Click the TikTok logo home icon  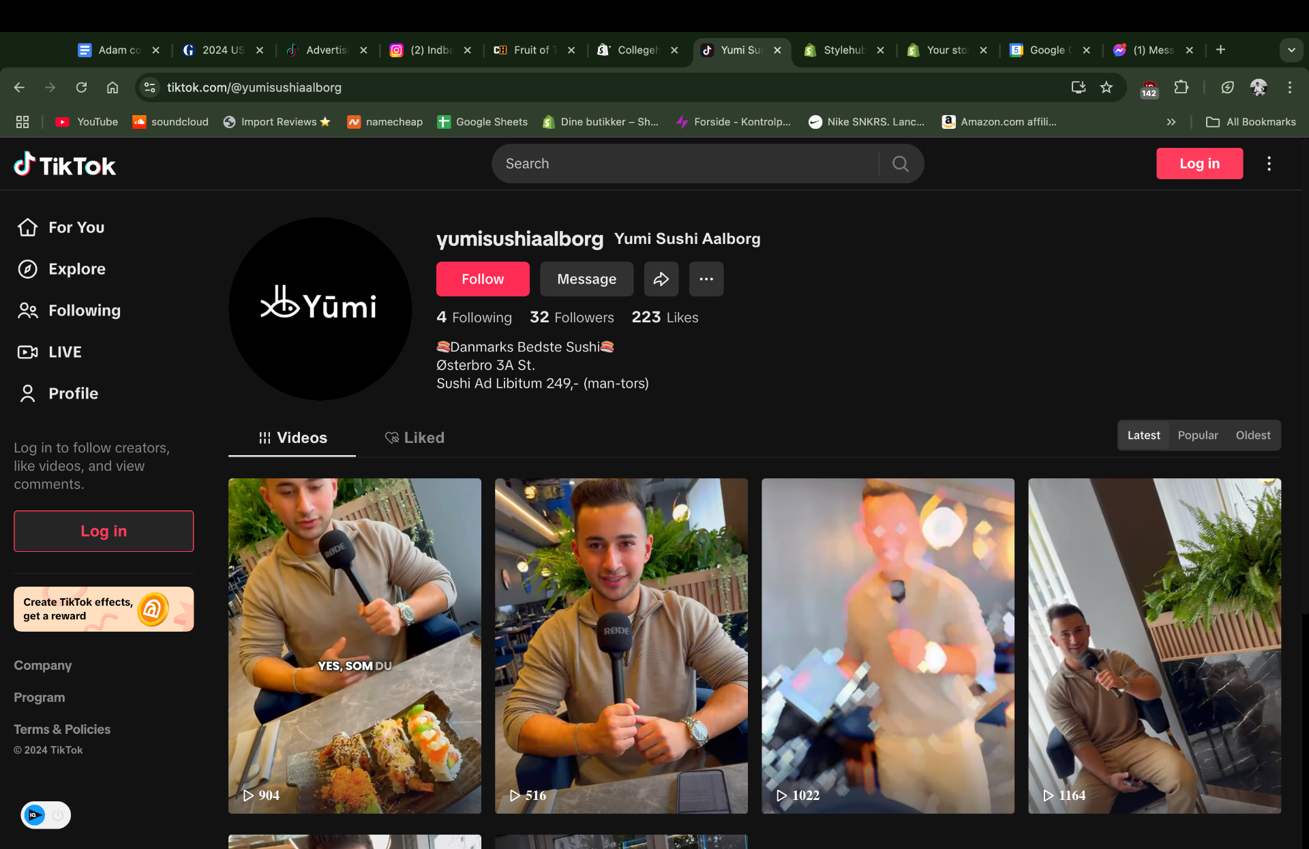(65, 164)
